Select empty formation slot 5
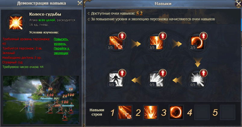242x127 pixels. click(x=228, y=112)
